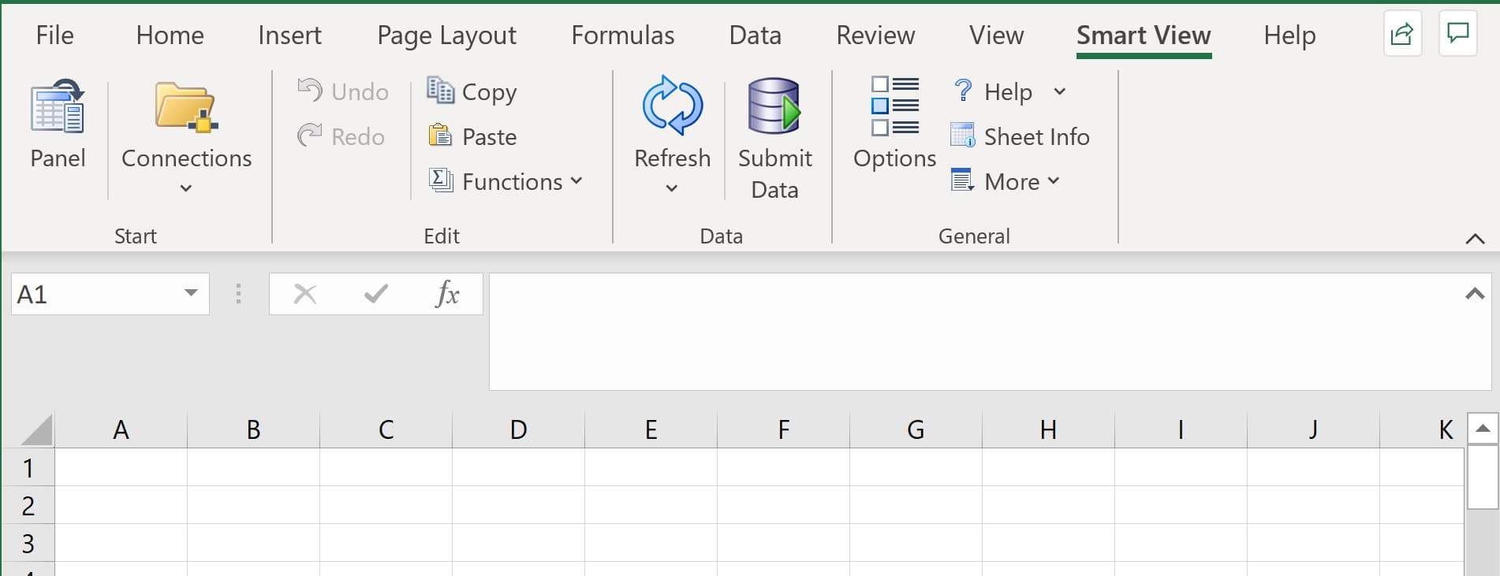Expand the Help dropdown arrow in ribbon
This screenshot has height=576, width=1500.
[1060, 91]
